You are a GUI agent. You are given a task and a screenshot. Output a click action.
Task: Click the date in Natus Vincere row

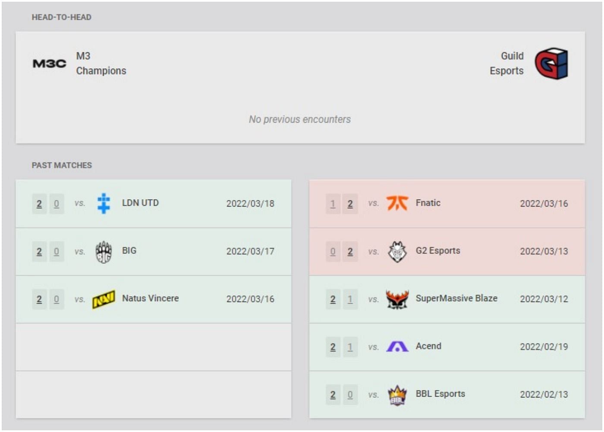pyautogui.click(x=250, y=299)
